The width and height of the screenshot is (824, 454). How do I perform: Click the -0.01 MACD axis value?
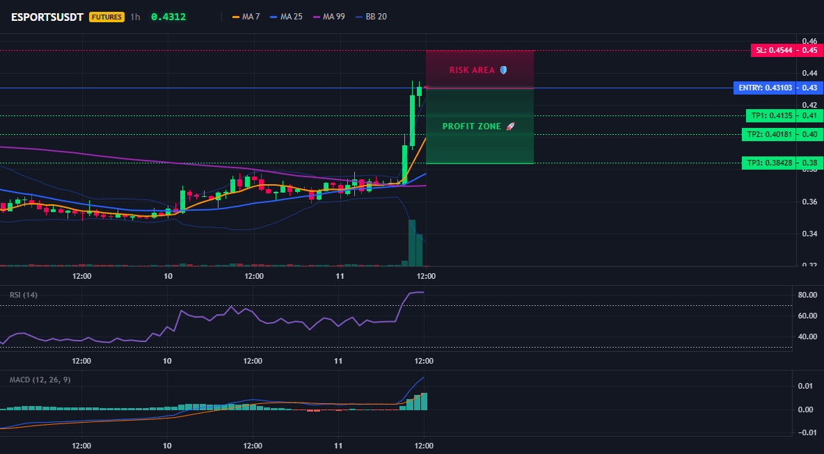tap(807, 432)
